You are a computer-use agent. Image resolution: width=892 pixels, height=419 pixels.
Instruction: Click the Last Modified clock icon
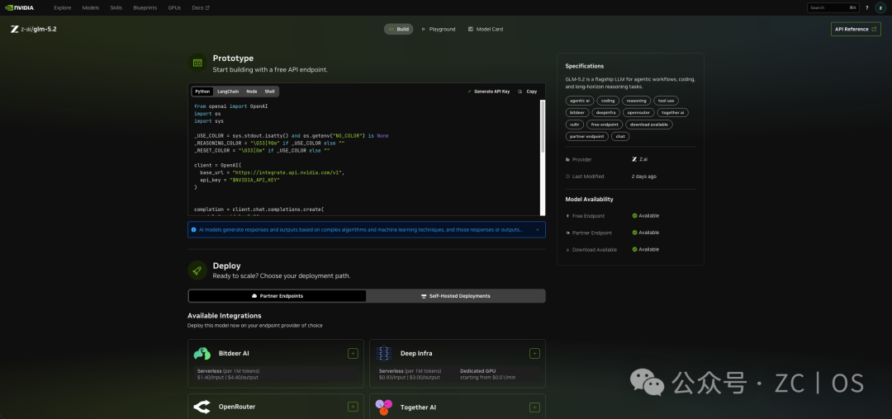tap(567, 177)
